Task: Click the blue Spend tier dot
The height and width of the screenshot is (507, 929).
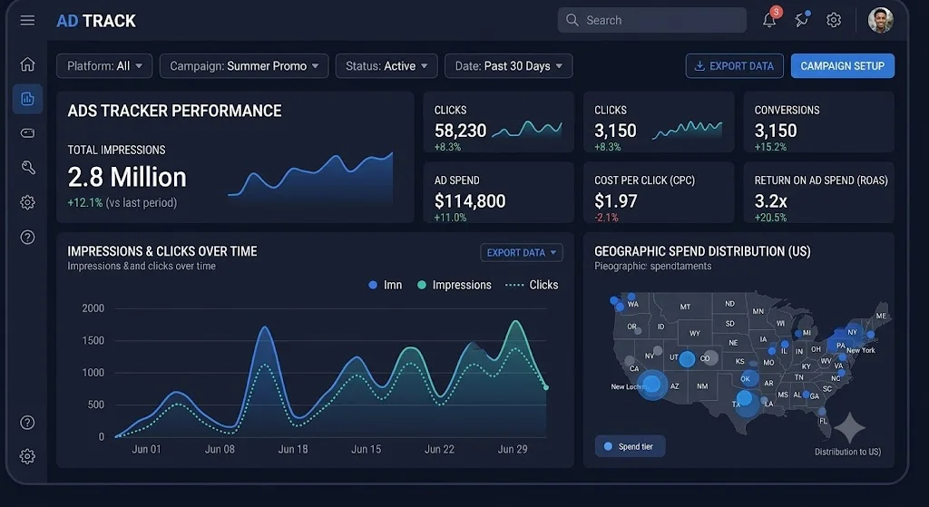Action: [x=608, y=446]
